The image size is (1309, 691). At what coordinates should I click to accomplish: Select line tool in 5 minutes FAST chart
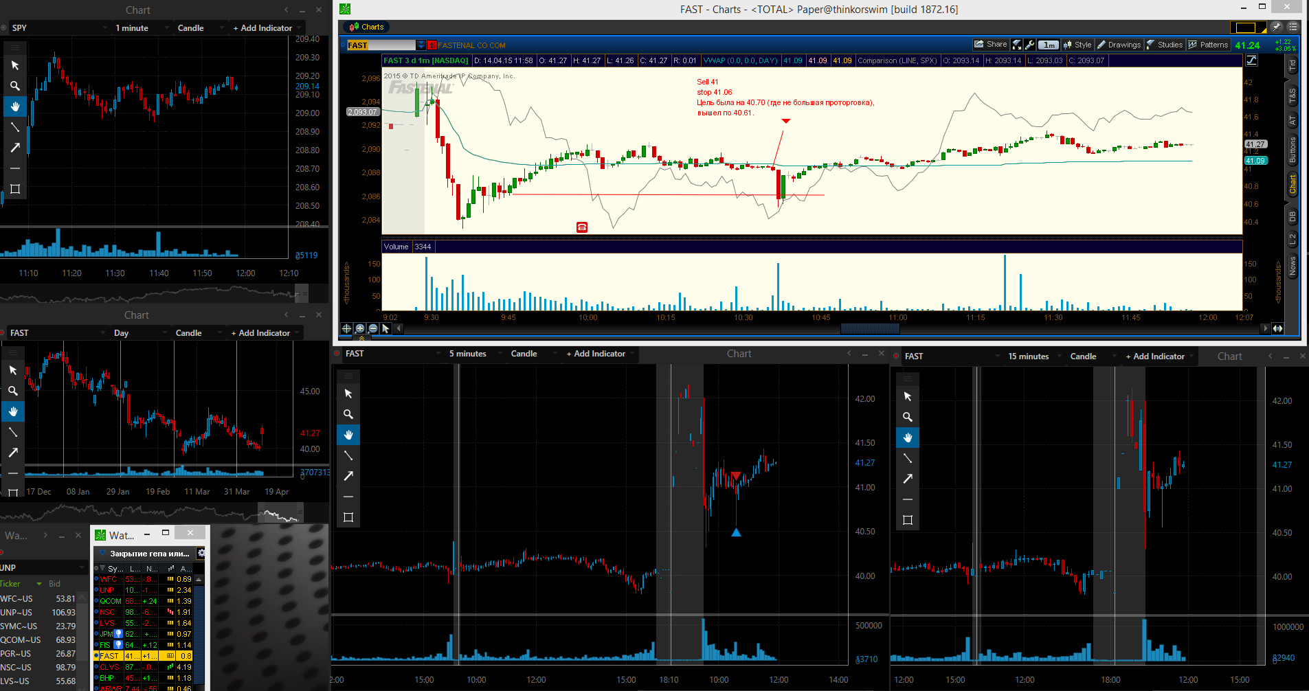[x=348, y=455]
